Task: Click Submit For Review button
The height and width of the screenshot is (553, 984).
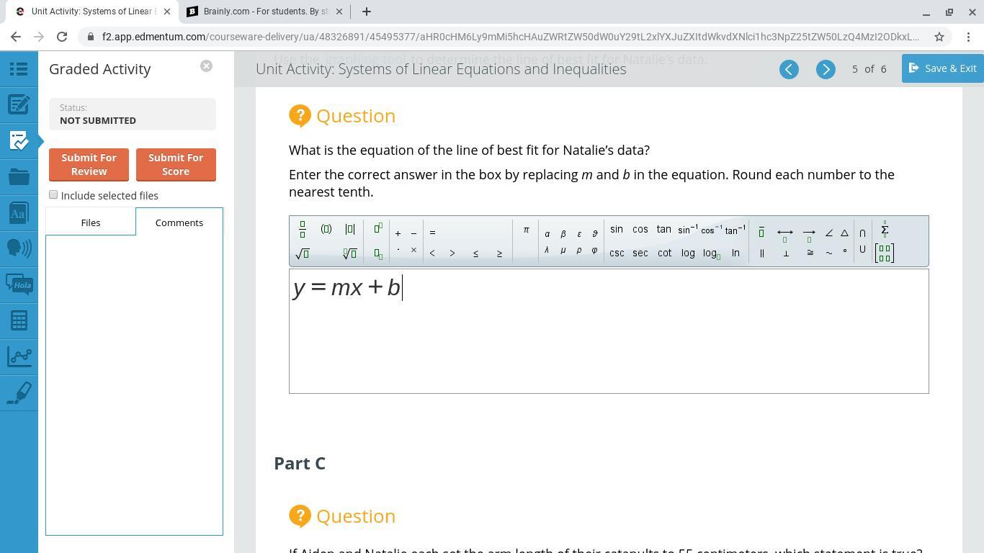Action: coord(89,164)
